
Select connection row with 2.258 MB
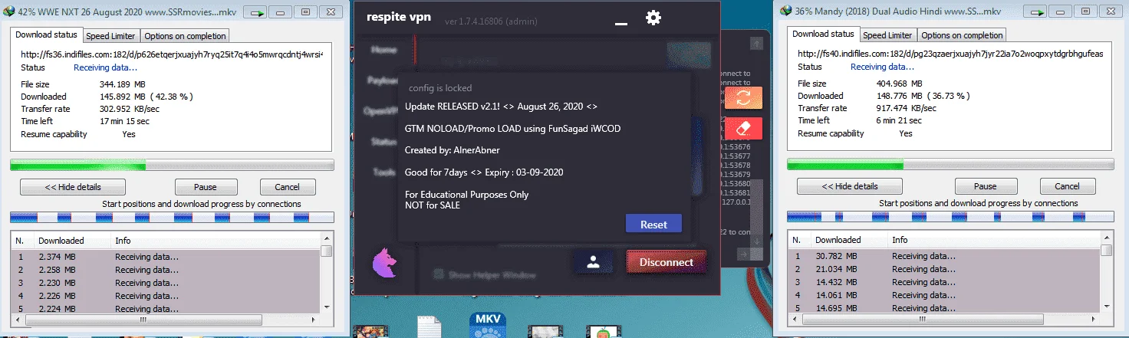(166, 270)
